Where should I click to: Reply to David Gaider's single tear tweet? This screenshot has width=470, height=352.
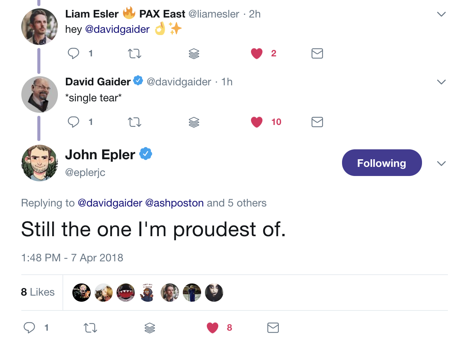tap(74, 122)
